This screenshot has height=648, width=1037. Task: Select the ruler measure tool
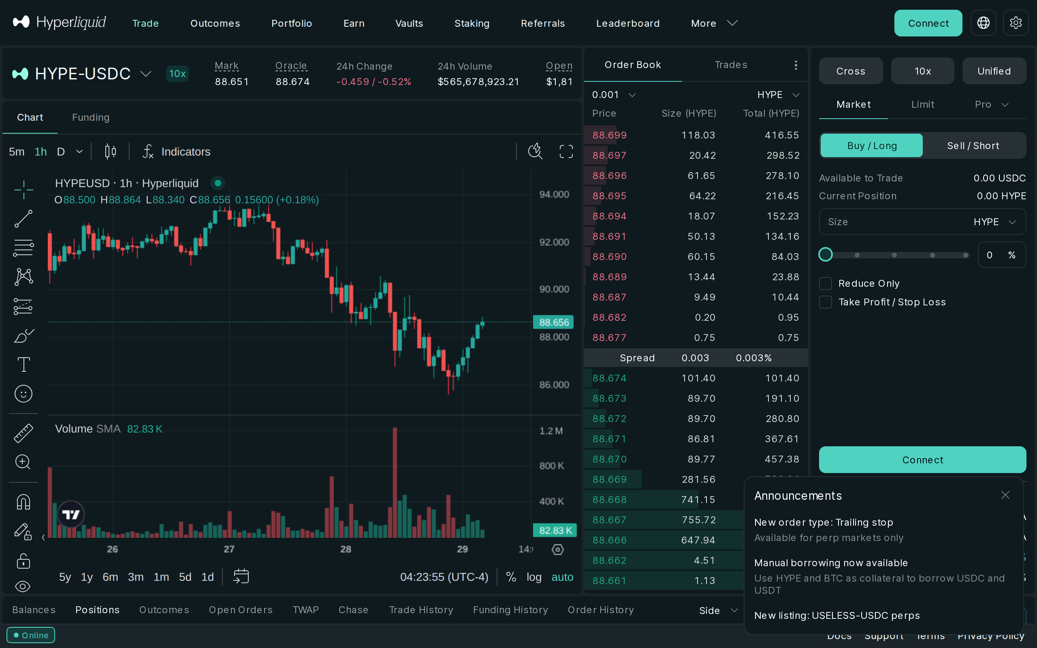click(23, 433)
